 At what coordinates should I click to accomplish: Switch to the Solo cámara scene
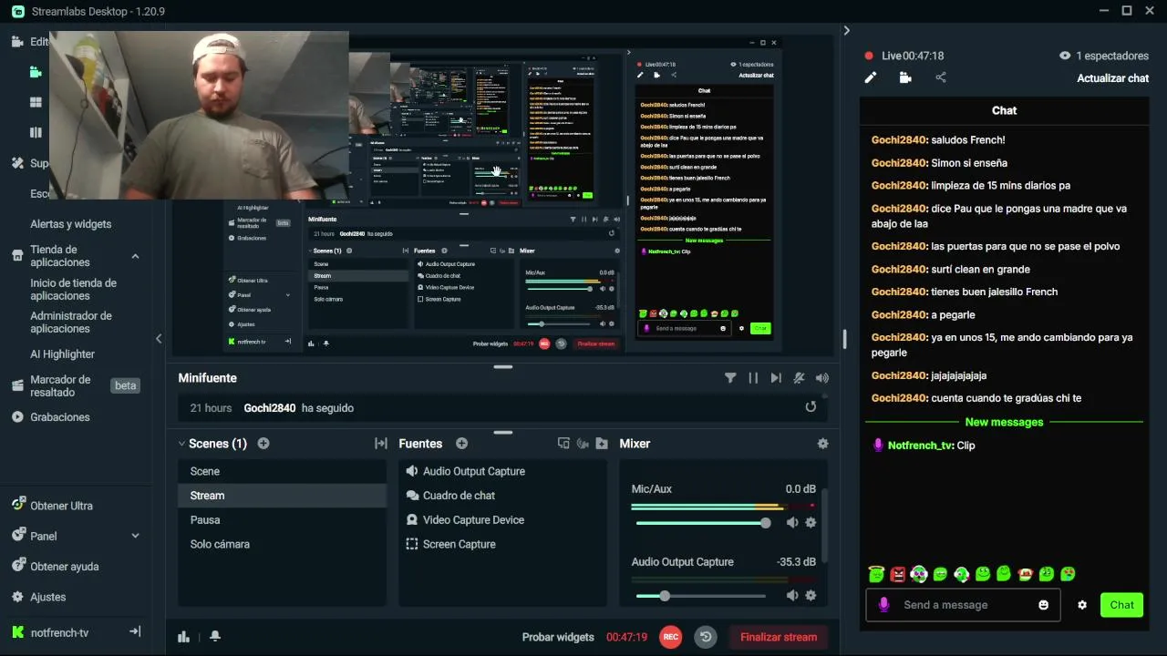tap(282, 544)
